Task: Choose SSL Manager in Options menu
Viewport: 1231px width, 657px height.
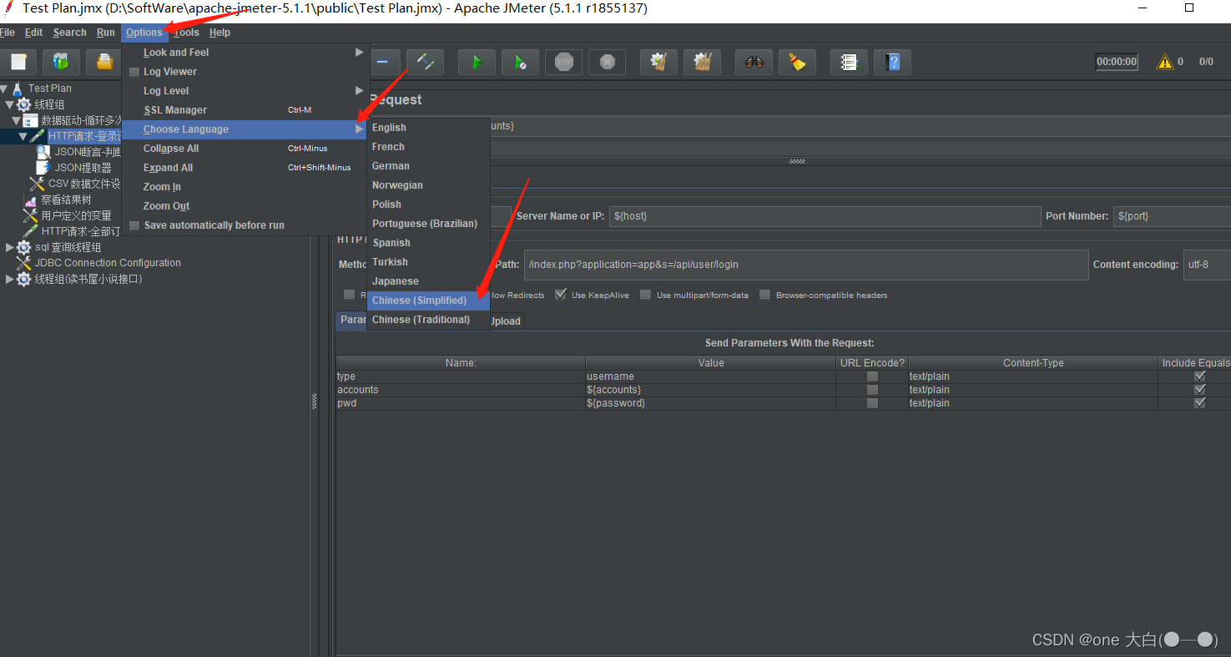Action: [x=244, y=110]
